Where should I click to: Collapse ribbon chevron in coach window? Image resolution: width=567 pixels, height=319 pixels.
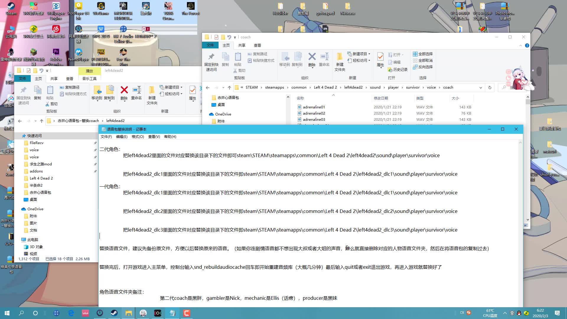[520, 45]
